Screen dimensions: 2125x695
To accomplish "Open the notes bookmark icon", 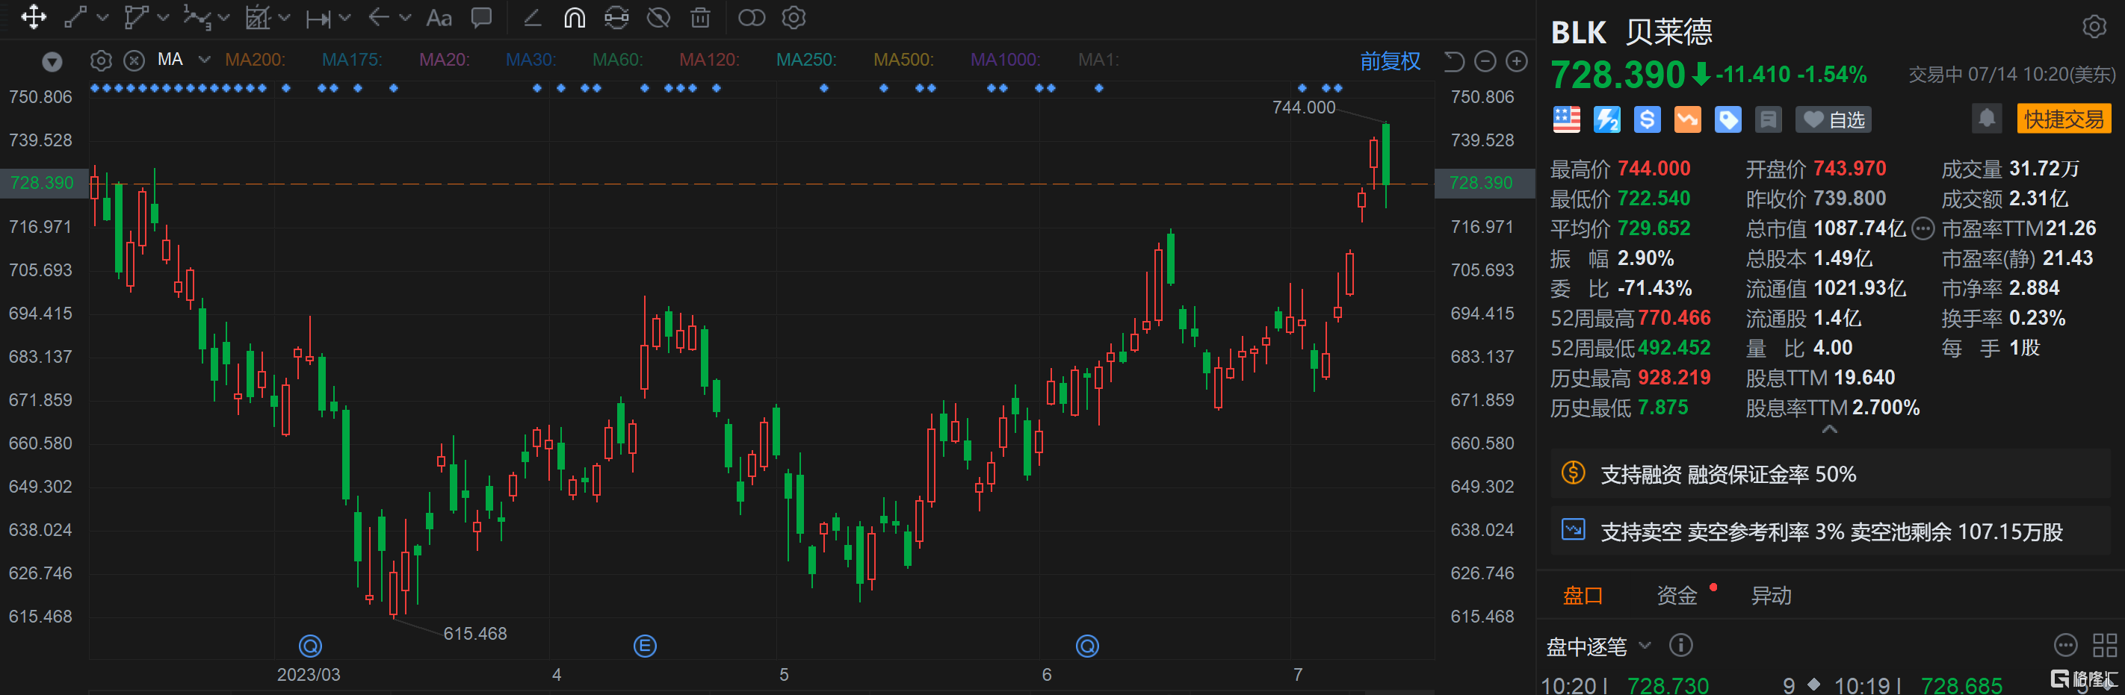I will click(x=1768, y=119).
